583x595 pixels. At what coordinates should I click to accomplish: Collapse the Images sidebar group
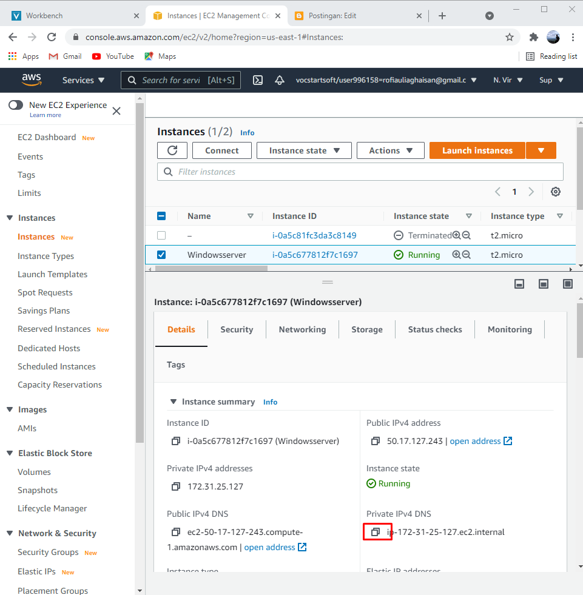click(x=10, y=409)
